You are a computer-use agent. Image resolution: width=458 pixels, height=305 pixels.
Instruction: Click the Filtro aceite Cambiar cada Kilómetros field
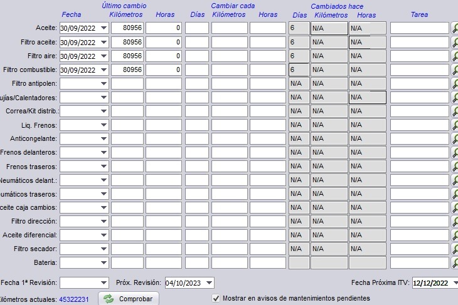click(230, 43)
